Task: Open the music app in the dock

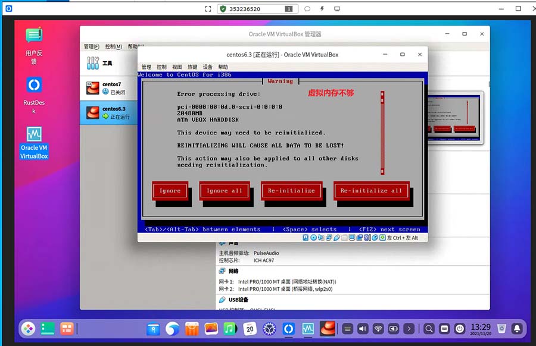Action: [230, 328]
